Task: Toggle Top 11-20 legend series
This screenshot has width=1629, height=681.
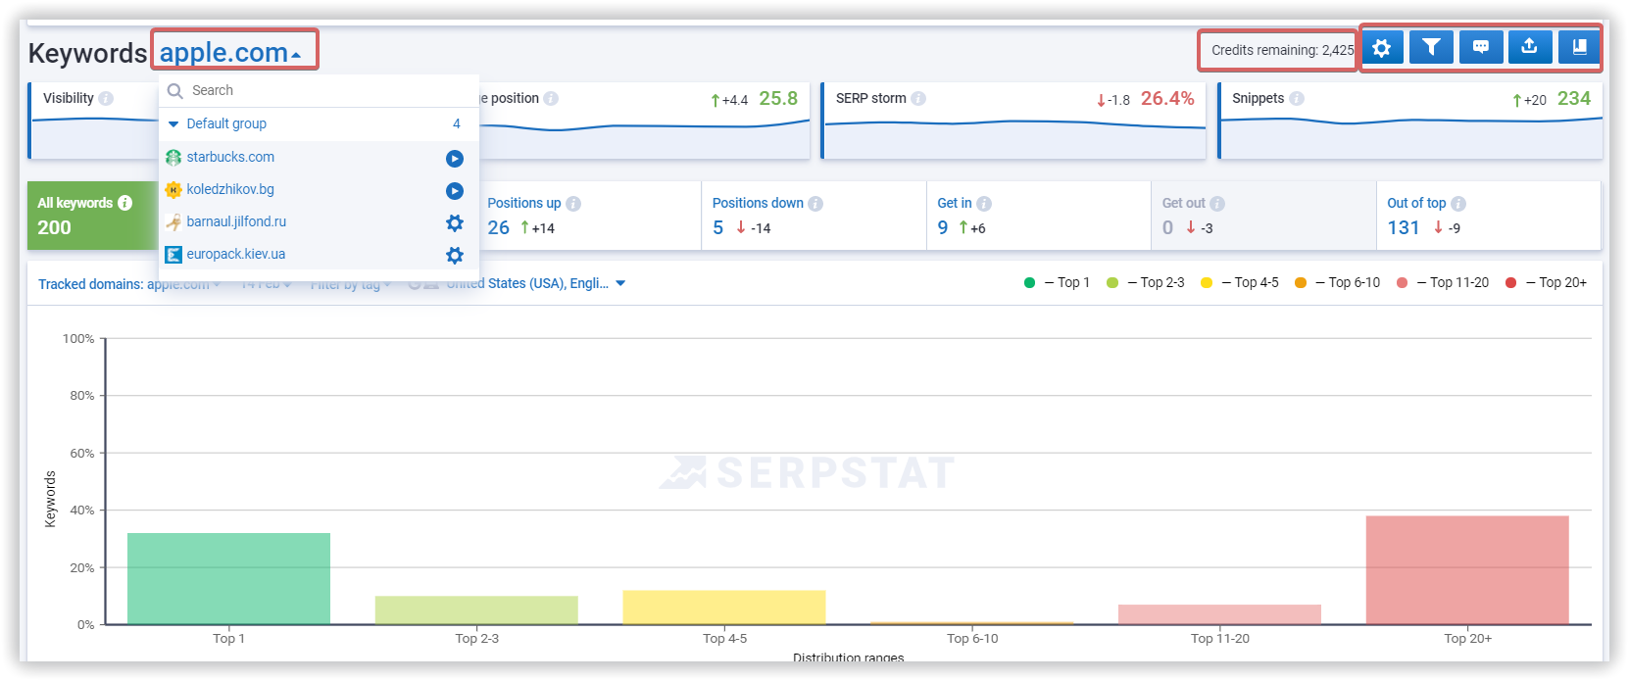Action: click(1442, 282)
